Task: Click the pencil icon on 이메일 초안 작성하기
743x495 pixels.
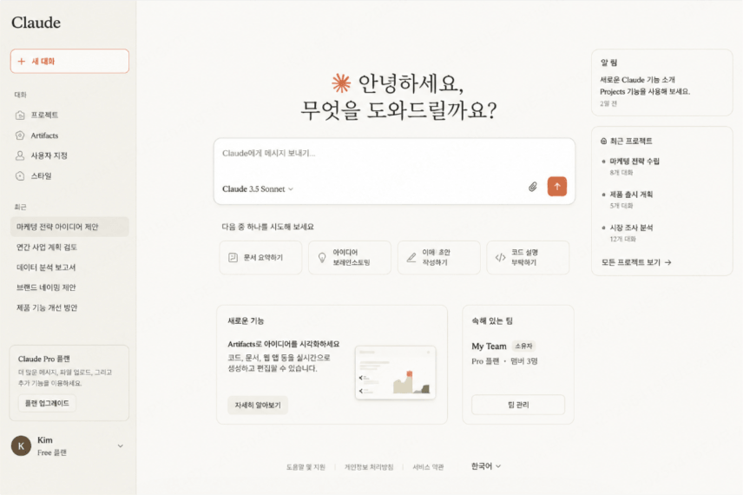Action: [x=411, y=257]
